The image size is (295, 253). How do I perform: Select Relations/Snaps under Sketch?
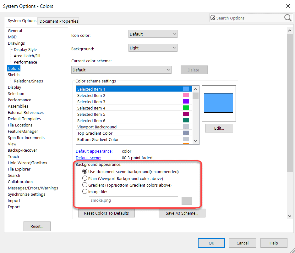[x=28, y=81]
